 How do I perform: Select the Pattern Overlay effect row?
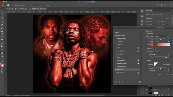click(x=127, y=67)
